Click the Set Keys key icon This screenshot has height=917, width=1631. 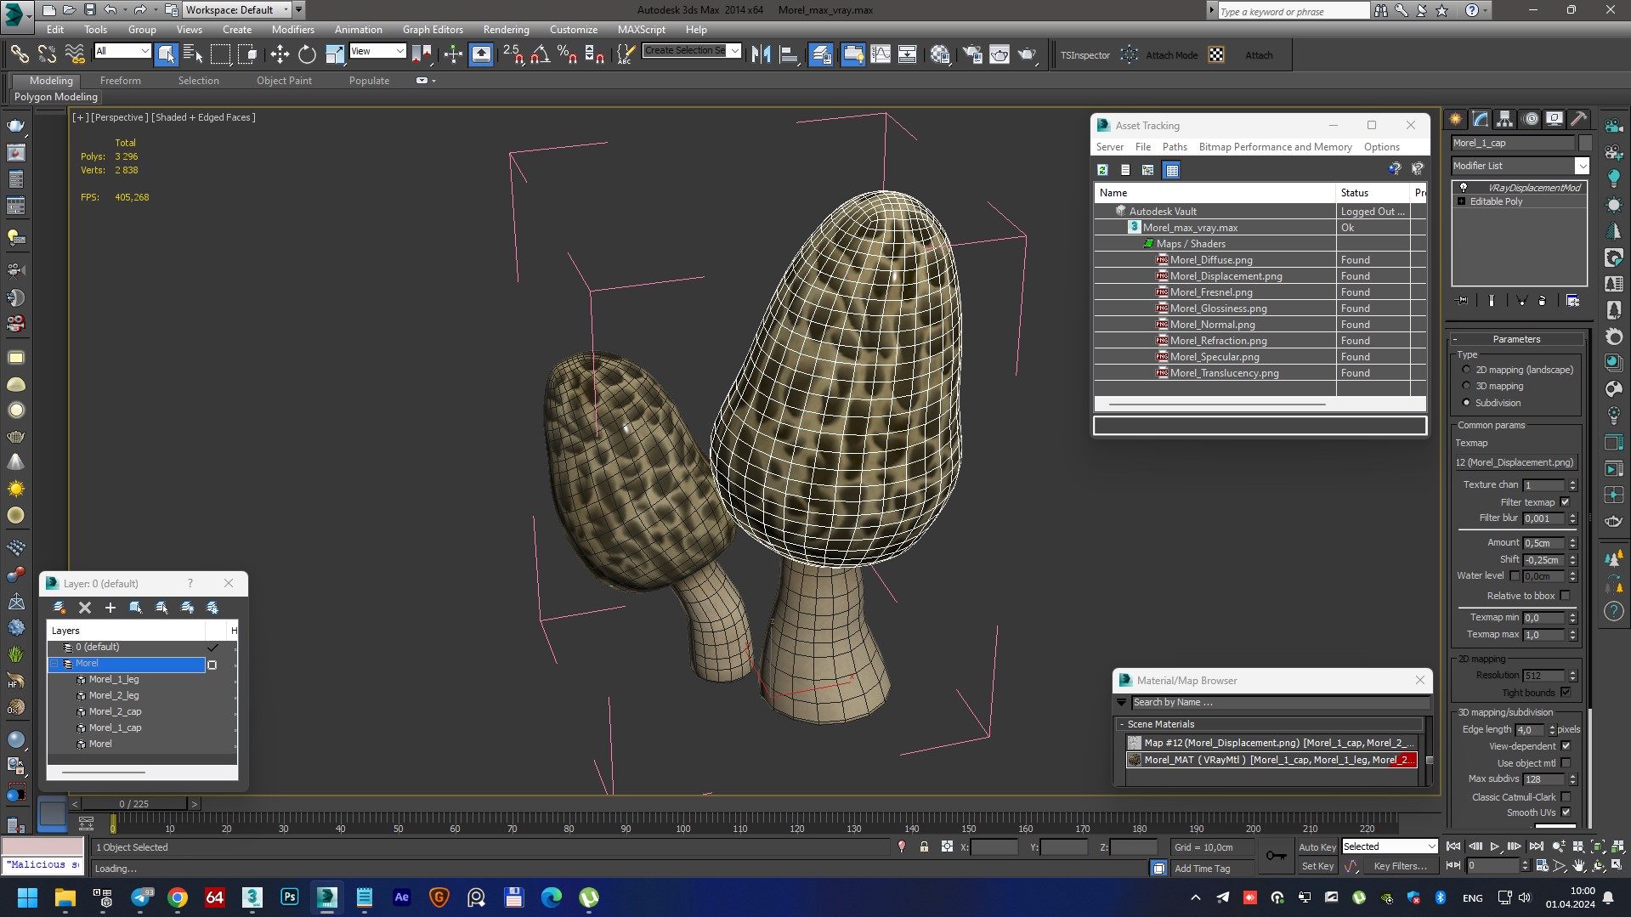pyautogui.click(x=1276, y=855)
